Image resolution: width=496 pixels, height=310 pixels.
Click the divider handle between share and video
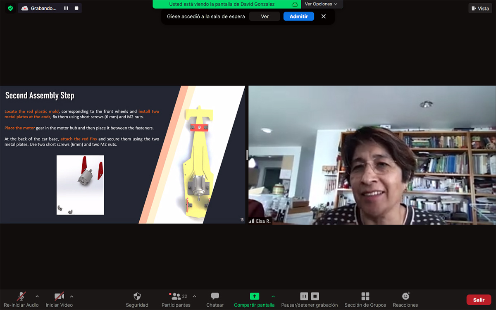(247, 155)
